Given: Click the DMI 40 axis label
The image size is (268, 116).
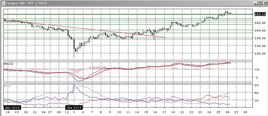Looking at the screenshot, I should coord(257,93).
